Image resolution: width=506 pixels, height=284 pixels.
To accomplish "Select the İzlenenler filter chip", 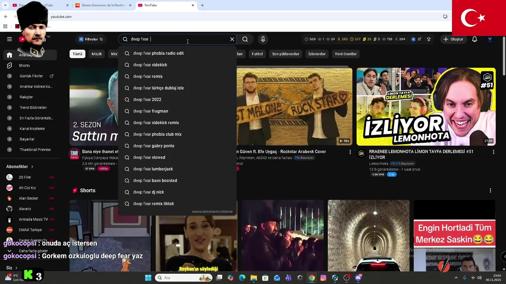I will pyautogui.click(x=317, y=54).
